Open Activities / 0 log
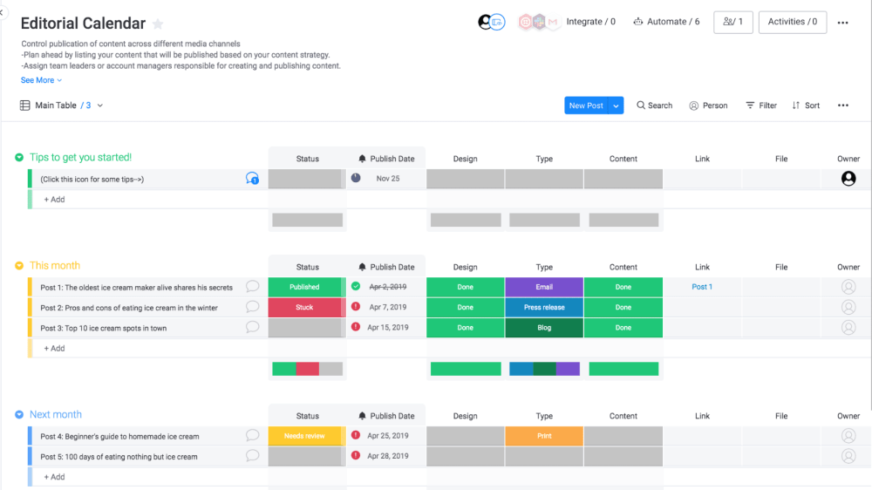The width and height of the screenshot is (872, 490). (x=793, y=23)
